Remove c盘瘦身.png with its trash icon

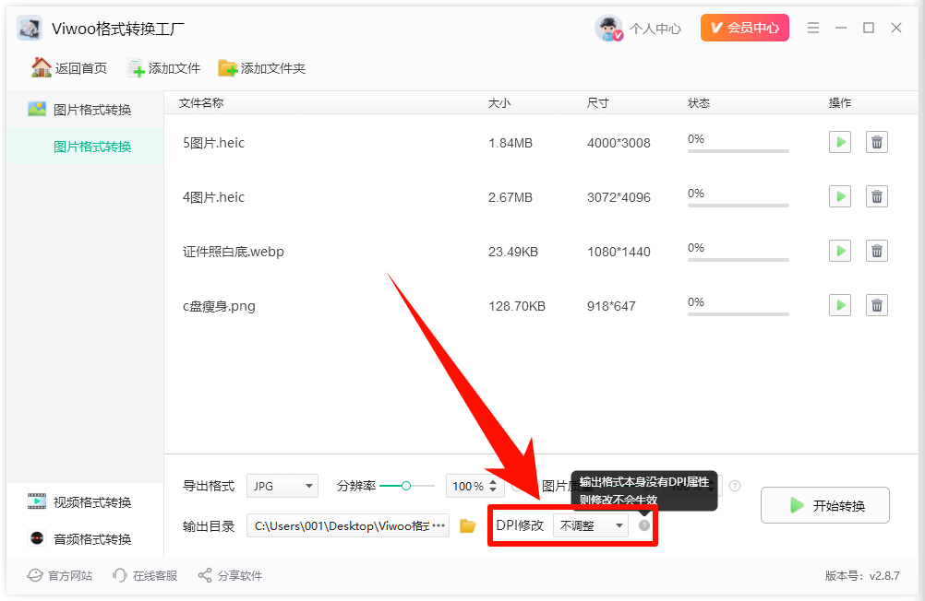click(x=877, y=305)
